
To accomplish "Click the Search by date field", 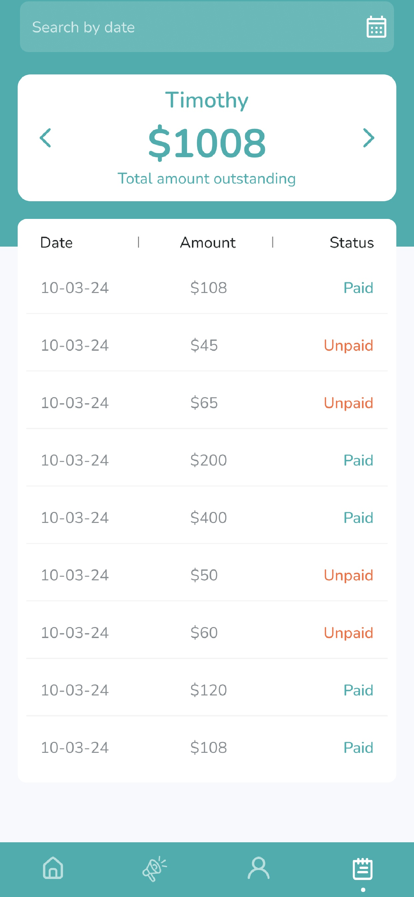I will pos(207,27).
